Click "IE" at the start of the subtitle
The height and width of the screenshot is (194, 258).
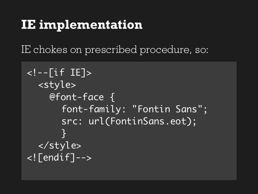[x=26, y=50]
